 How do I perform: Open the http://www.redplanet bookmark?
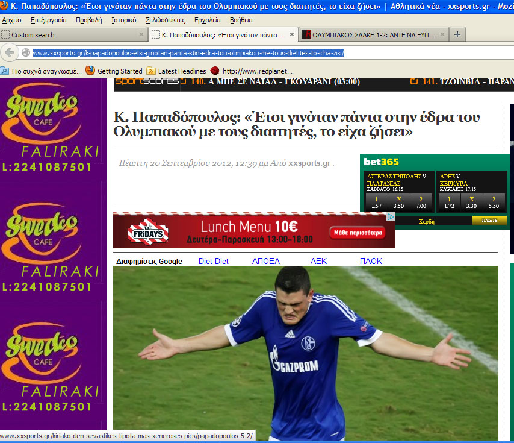252,71
